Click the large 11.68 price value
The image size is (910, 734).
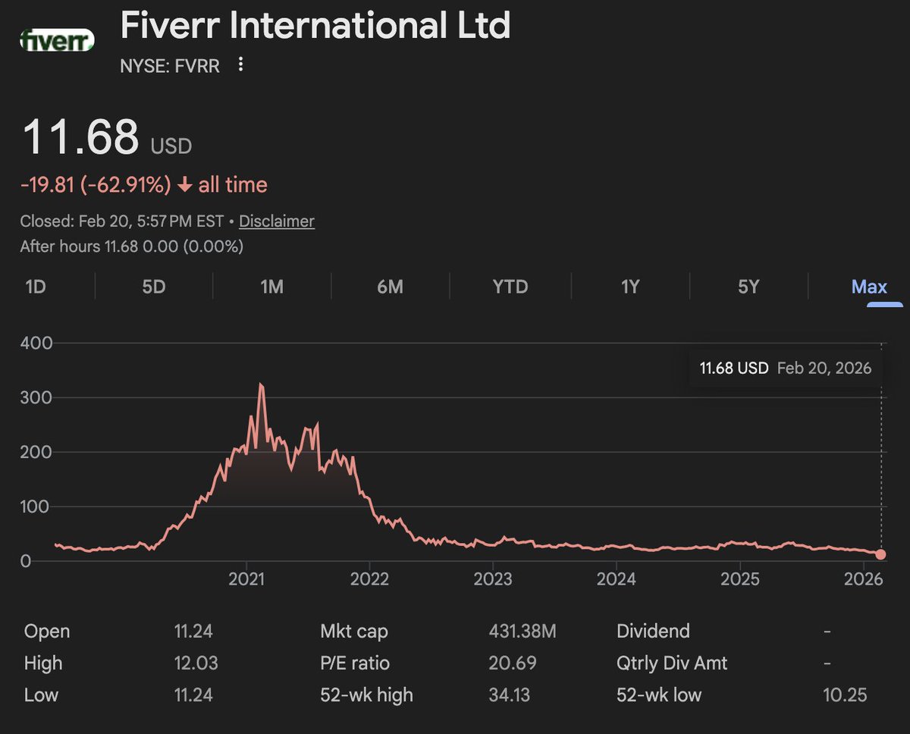click(81, 136)
